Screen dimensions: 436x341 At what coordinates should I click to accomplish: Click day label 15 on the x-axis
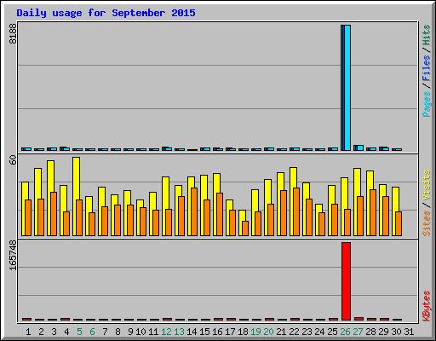204,332
